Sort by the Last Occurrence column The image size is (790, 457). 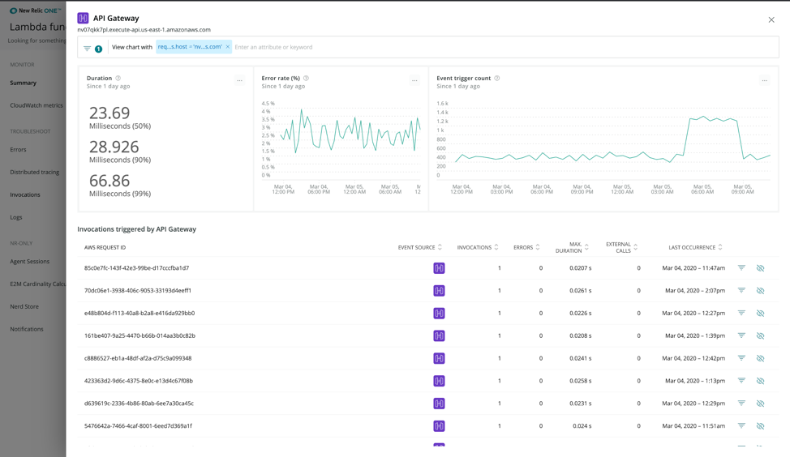[x=695, y=247]
